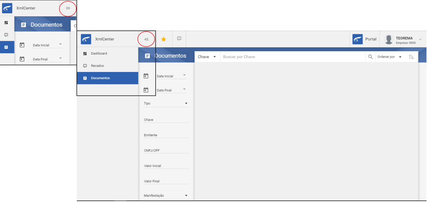
Task: Click Documentos header icon in collapsed view
Action: pyautogui.click(x=24, y=25)
